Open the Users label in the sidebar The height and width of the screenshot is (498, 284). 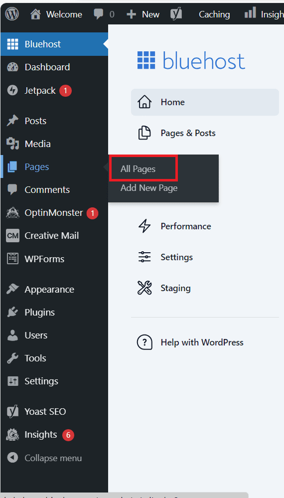[36, 335]
